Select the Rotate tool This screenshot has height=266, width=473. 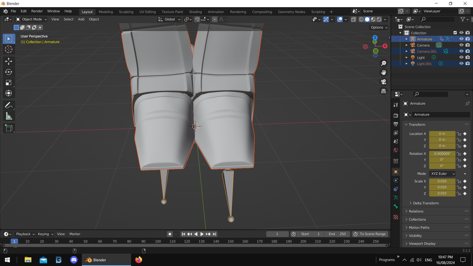click(9, 72)
